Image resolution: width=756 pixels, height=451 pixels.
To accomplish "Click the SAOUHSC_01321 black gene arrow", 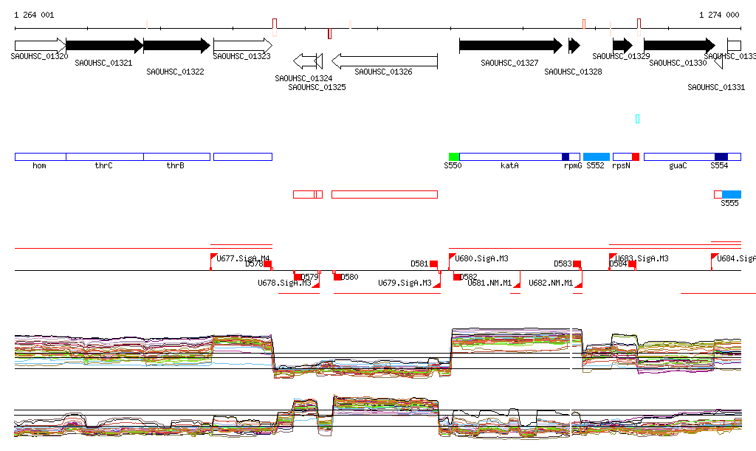I will click(105, 46).
